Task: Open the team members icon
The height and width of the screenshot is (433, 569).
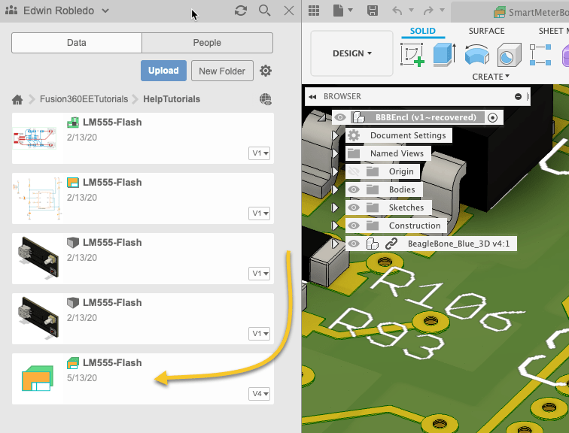Action: [x=11, y=10]
